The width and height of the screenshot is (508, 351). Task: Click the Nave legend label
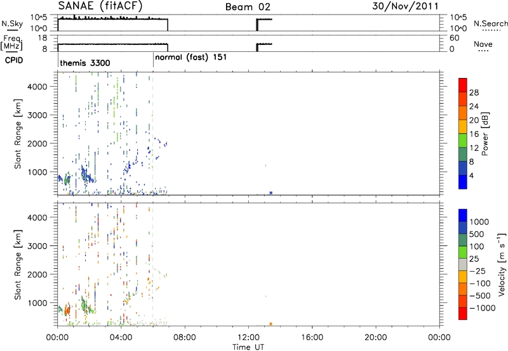[x=483, y=44]
